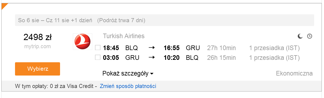Click the 27h 10min duration text
Viewport: 324px width, 98px height.
pos(221,48)
